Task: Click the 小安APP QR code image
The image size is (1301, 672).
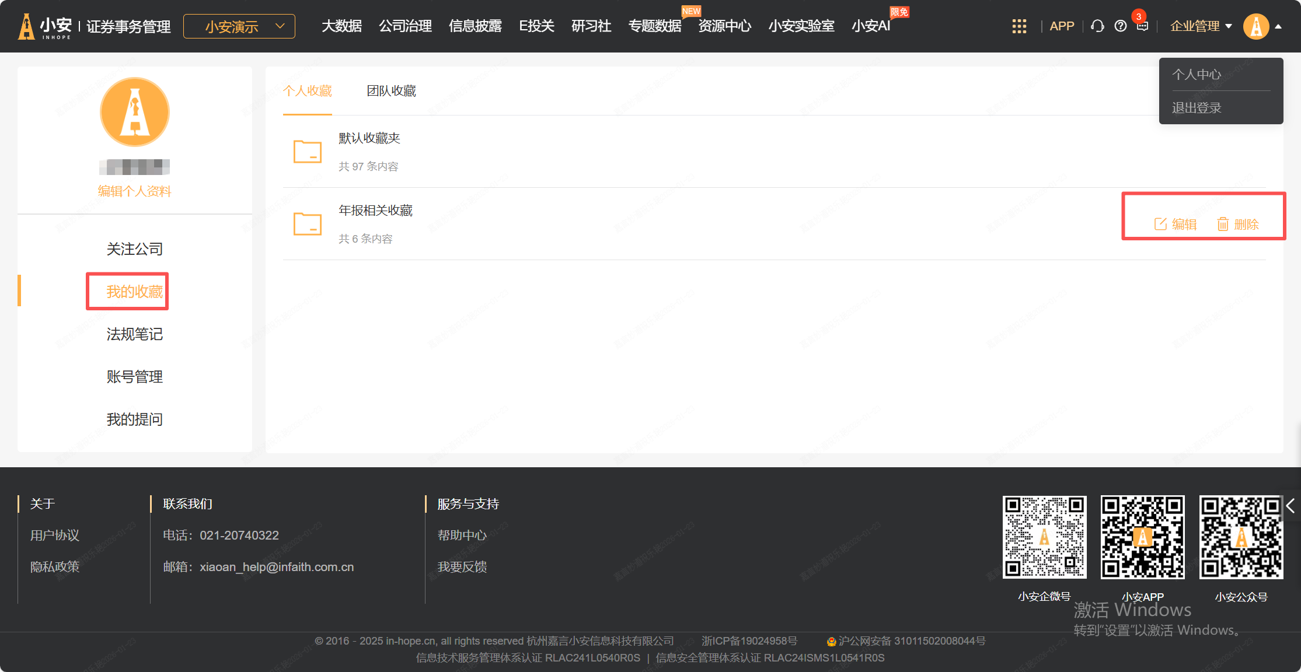Action: (1142, 537)
